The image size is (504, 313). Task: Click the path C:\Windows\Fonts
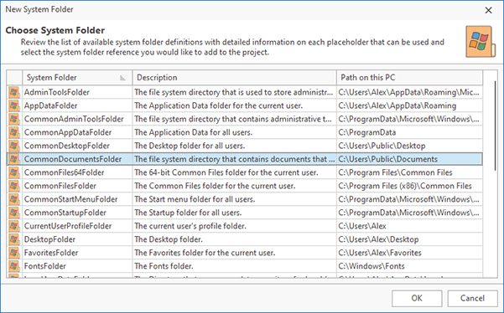(x=372, y=266)
